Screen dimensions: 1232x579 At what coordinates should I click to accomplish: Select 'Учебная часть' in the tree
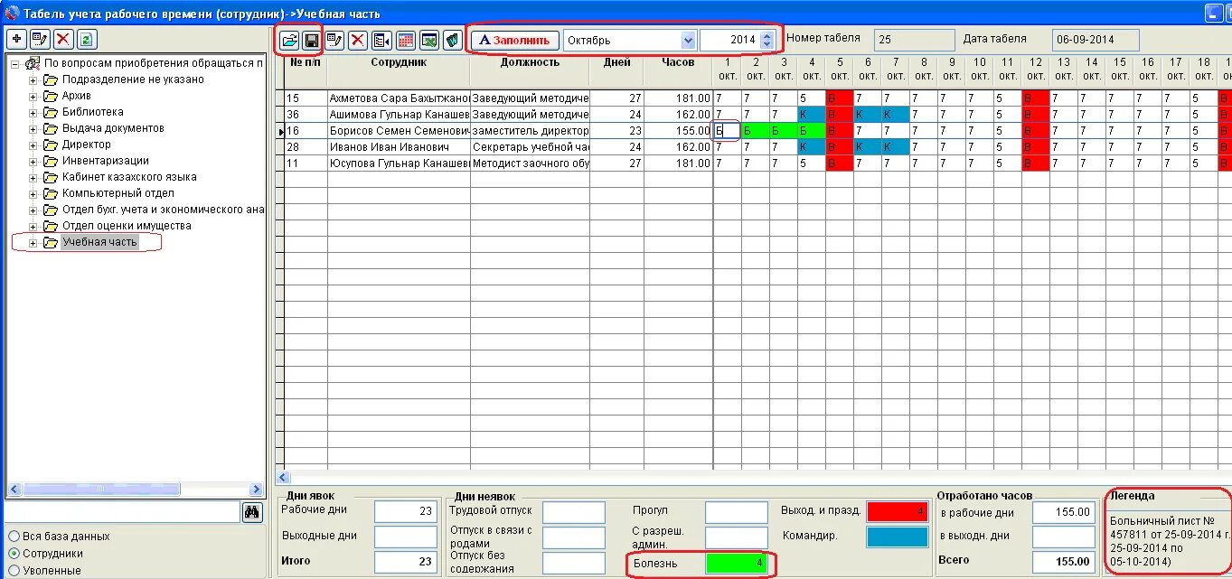point(99,242)
